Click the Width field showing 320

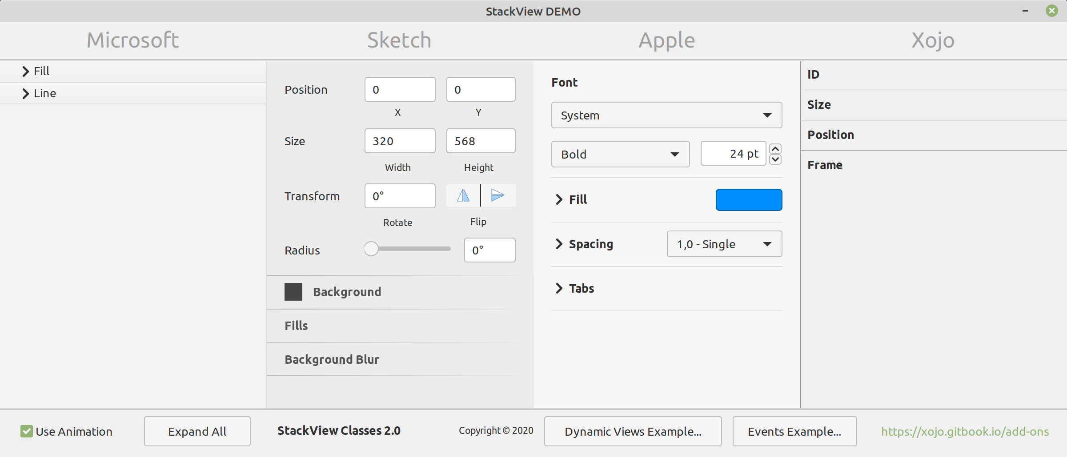400,141
